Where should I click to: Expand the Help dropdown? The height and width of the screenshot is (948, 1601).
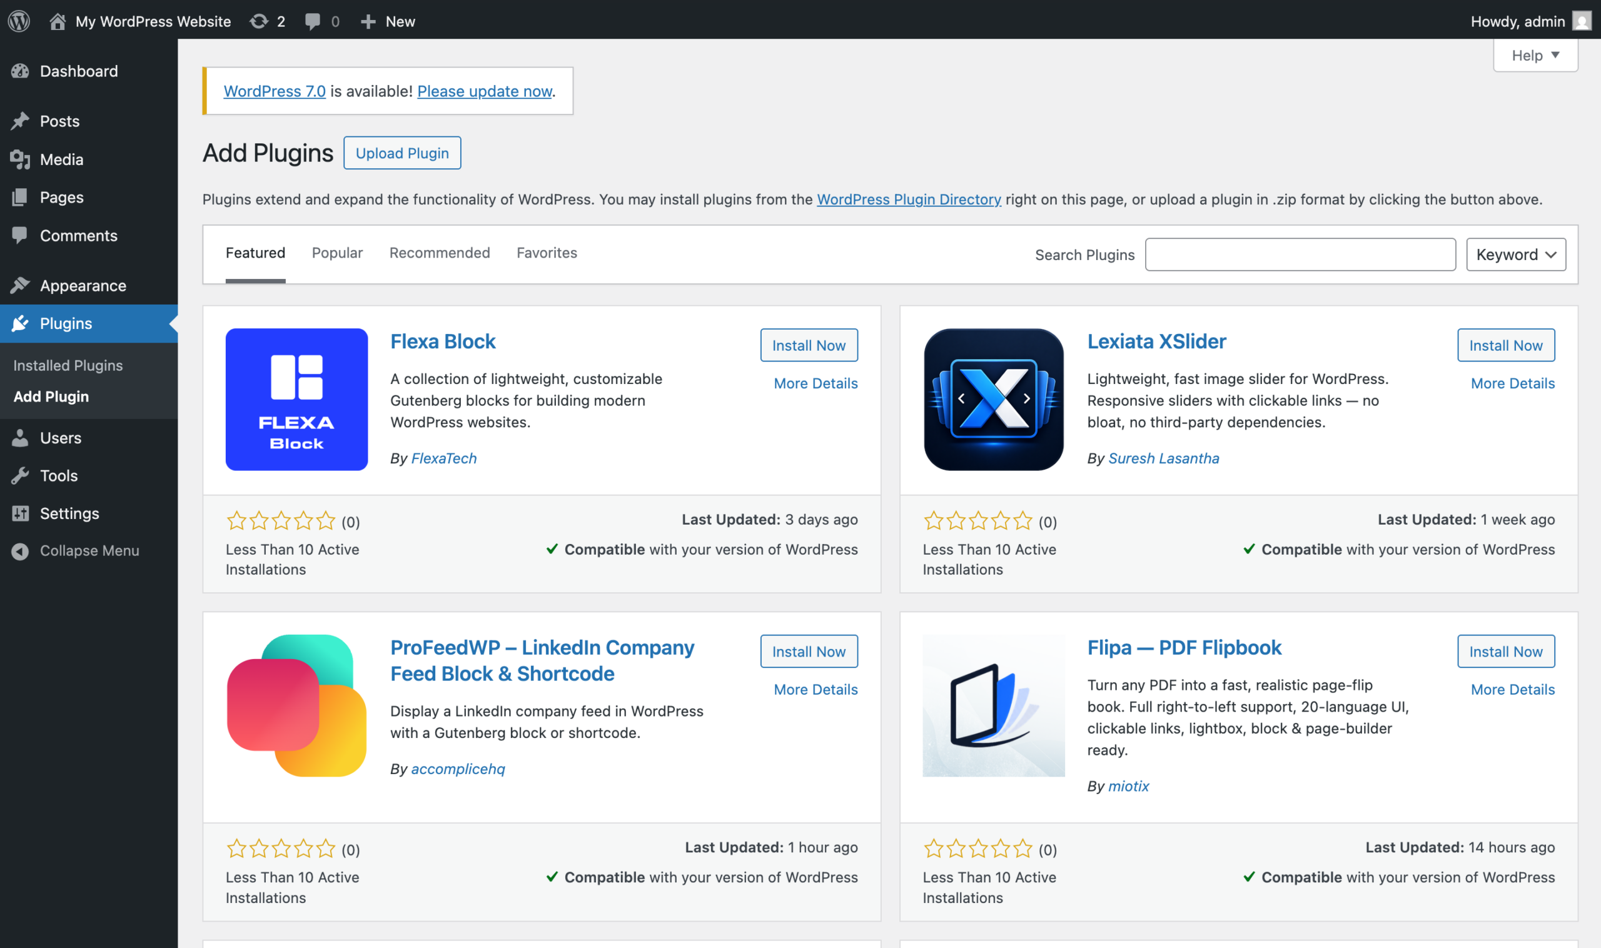tap(1535, 56)
